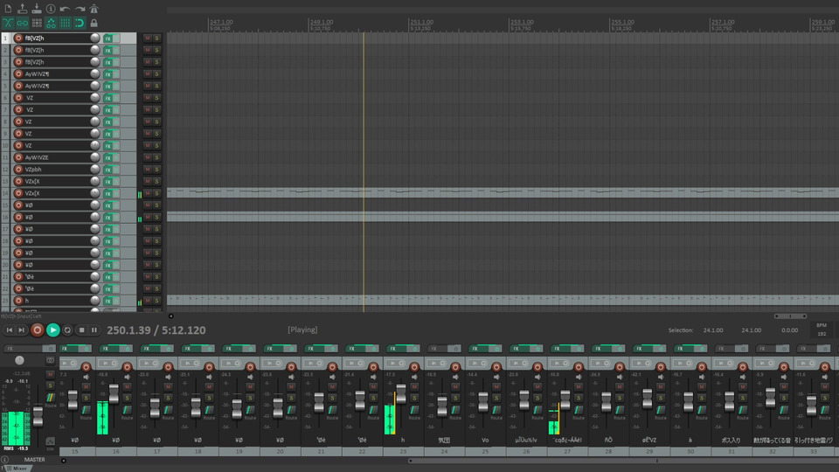
Task: Select the AyWIVZE track
Action: pos(58,157)
